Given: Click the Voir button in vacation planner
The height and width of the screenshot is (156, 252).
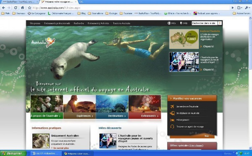Looking at the screenshot, I should point(207,136).
